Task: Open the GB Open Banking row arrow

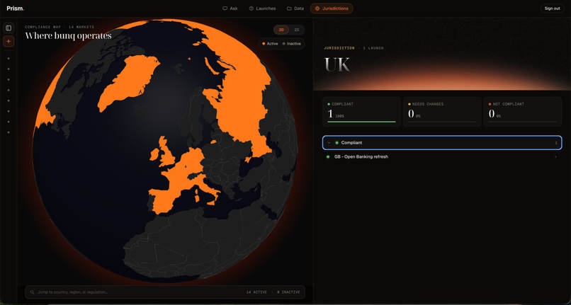Action: pyautogui.click(x=555, y=157)
